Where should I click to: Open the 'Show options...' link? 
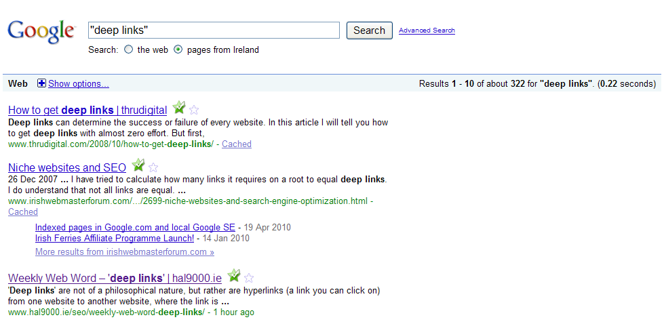pos(79,84)
